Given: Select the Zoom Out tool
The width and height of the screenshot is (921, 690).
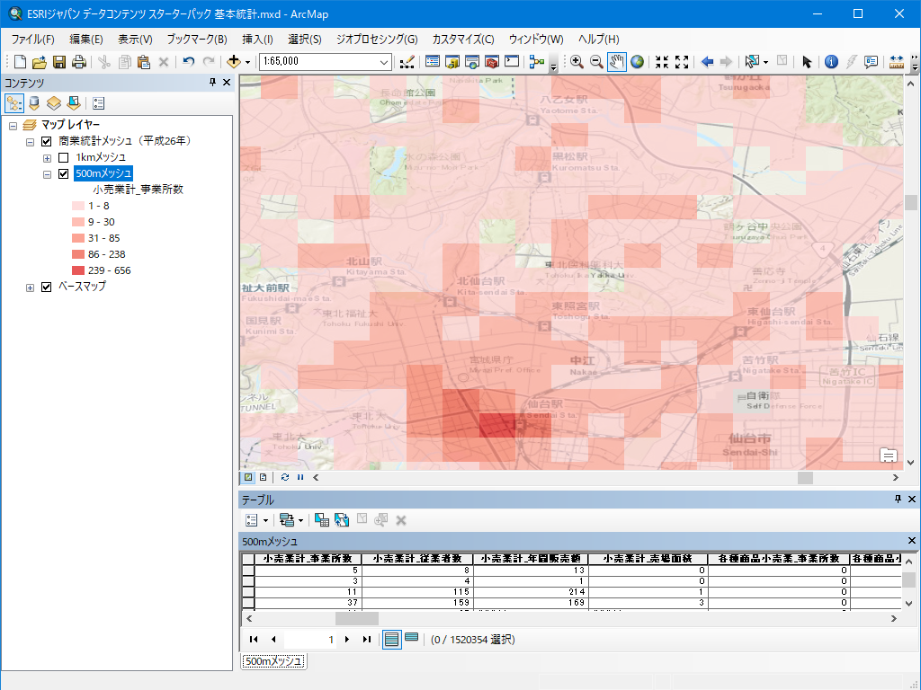Looking at the screenshot, I should (x=596, y=62).
